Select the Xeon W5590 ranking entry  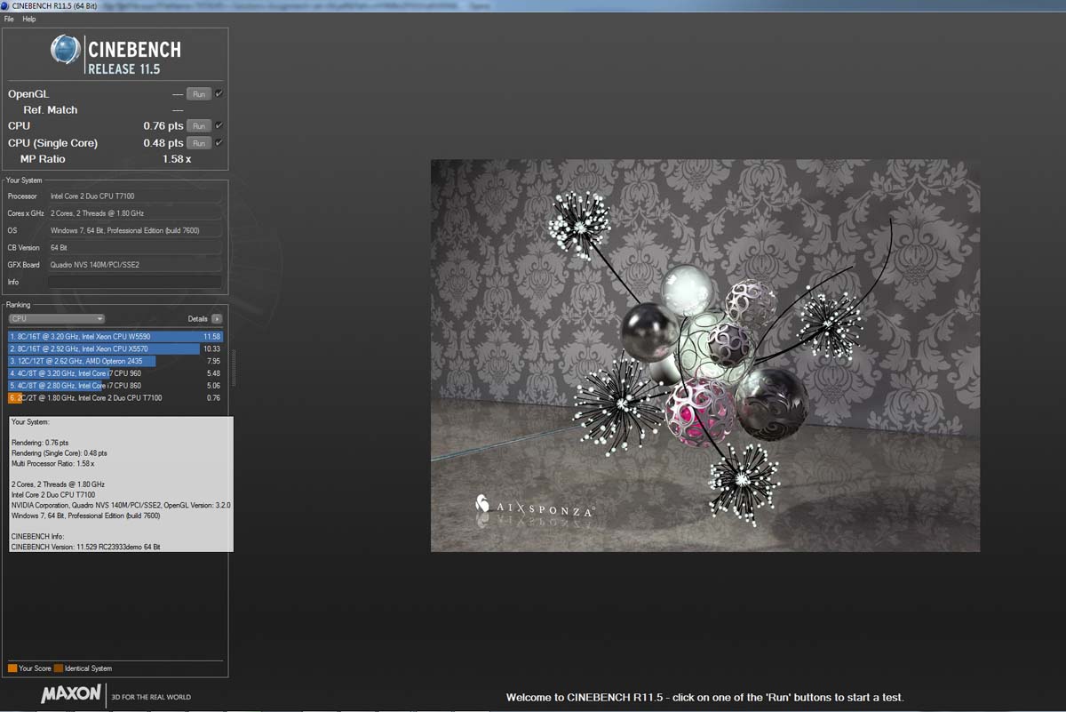click(x=115, y=337)
